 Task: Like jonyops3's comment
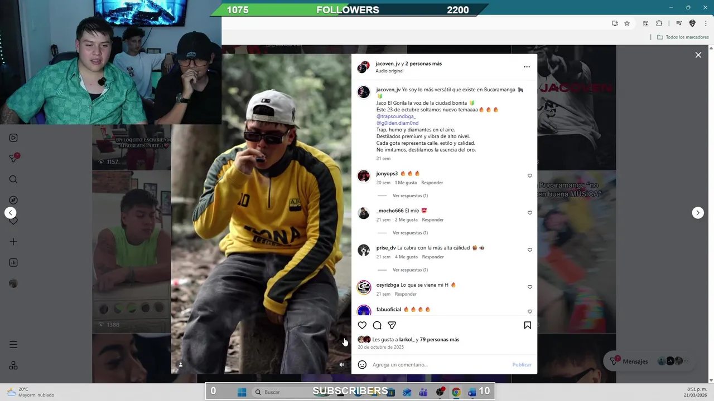coord(530,175)
